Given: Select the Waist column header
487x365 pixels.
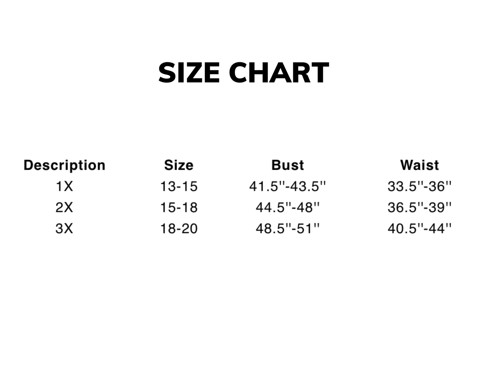Looking at the screenshot, I should [420, 165].
